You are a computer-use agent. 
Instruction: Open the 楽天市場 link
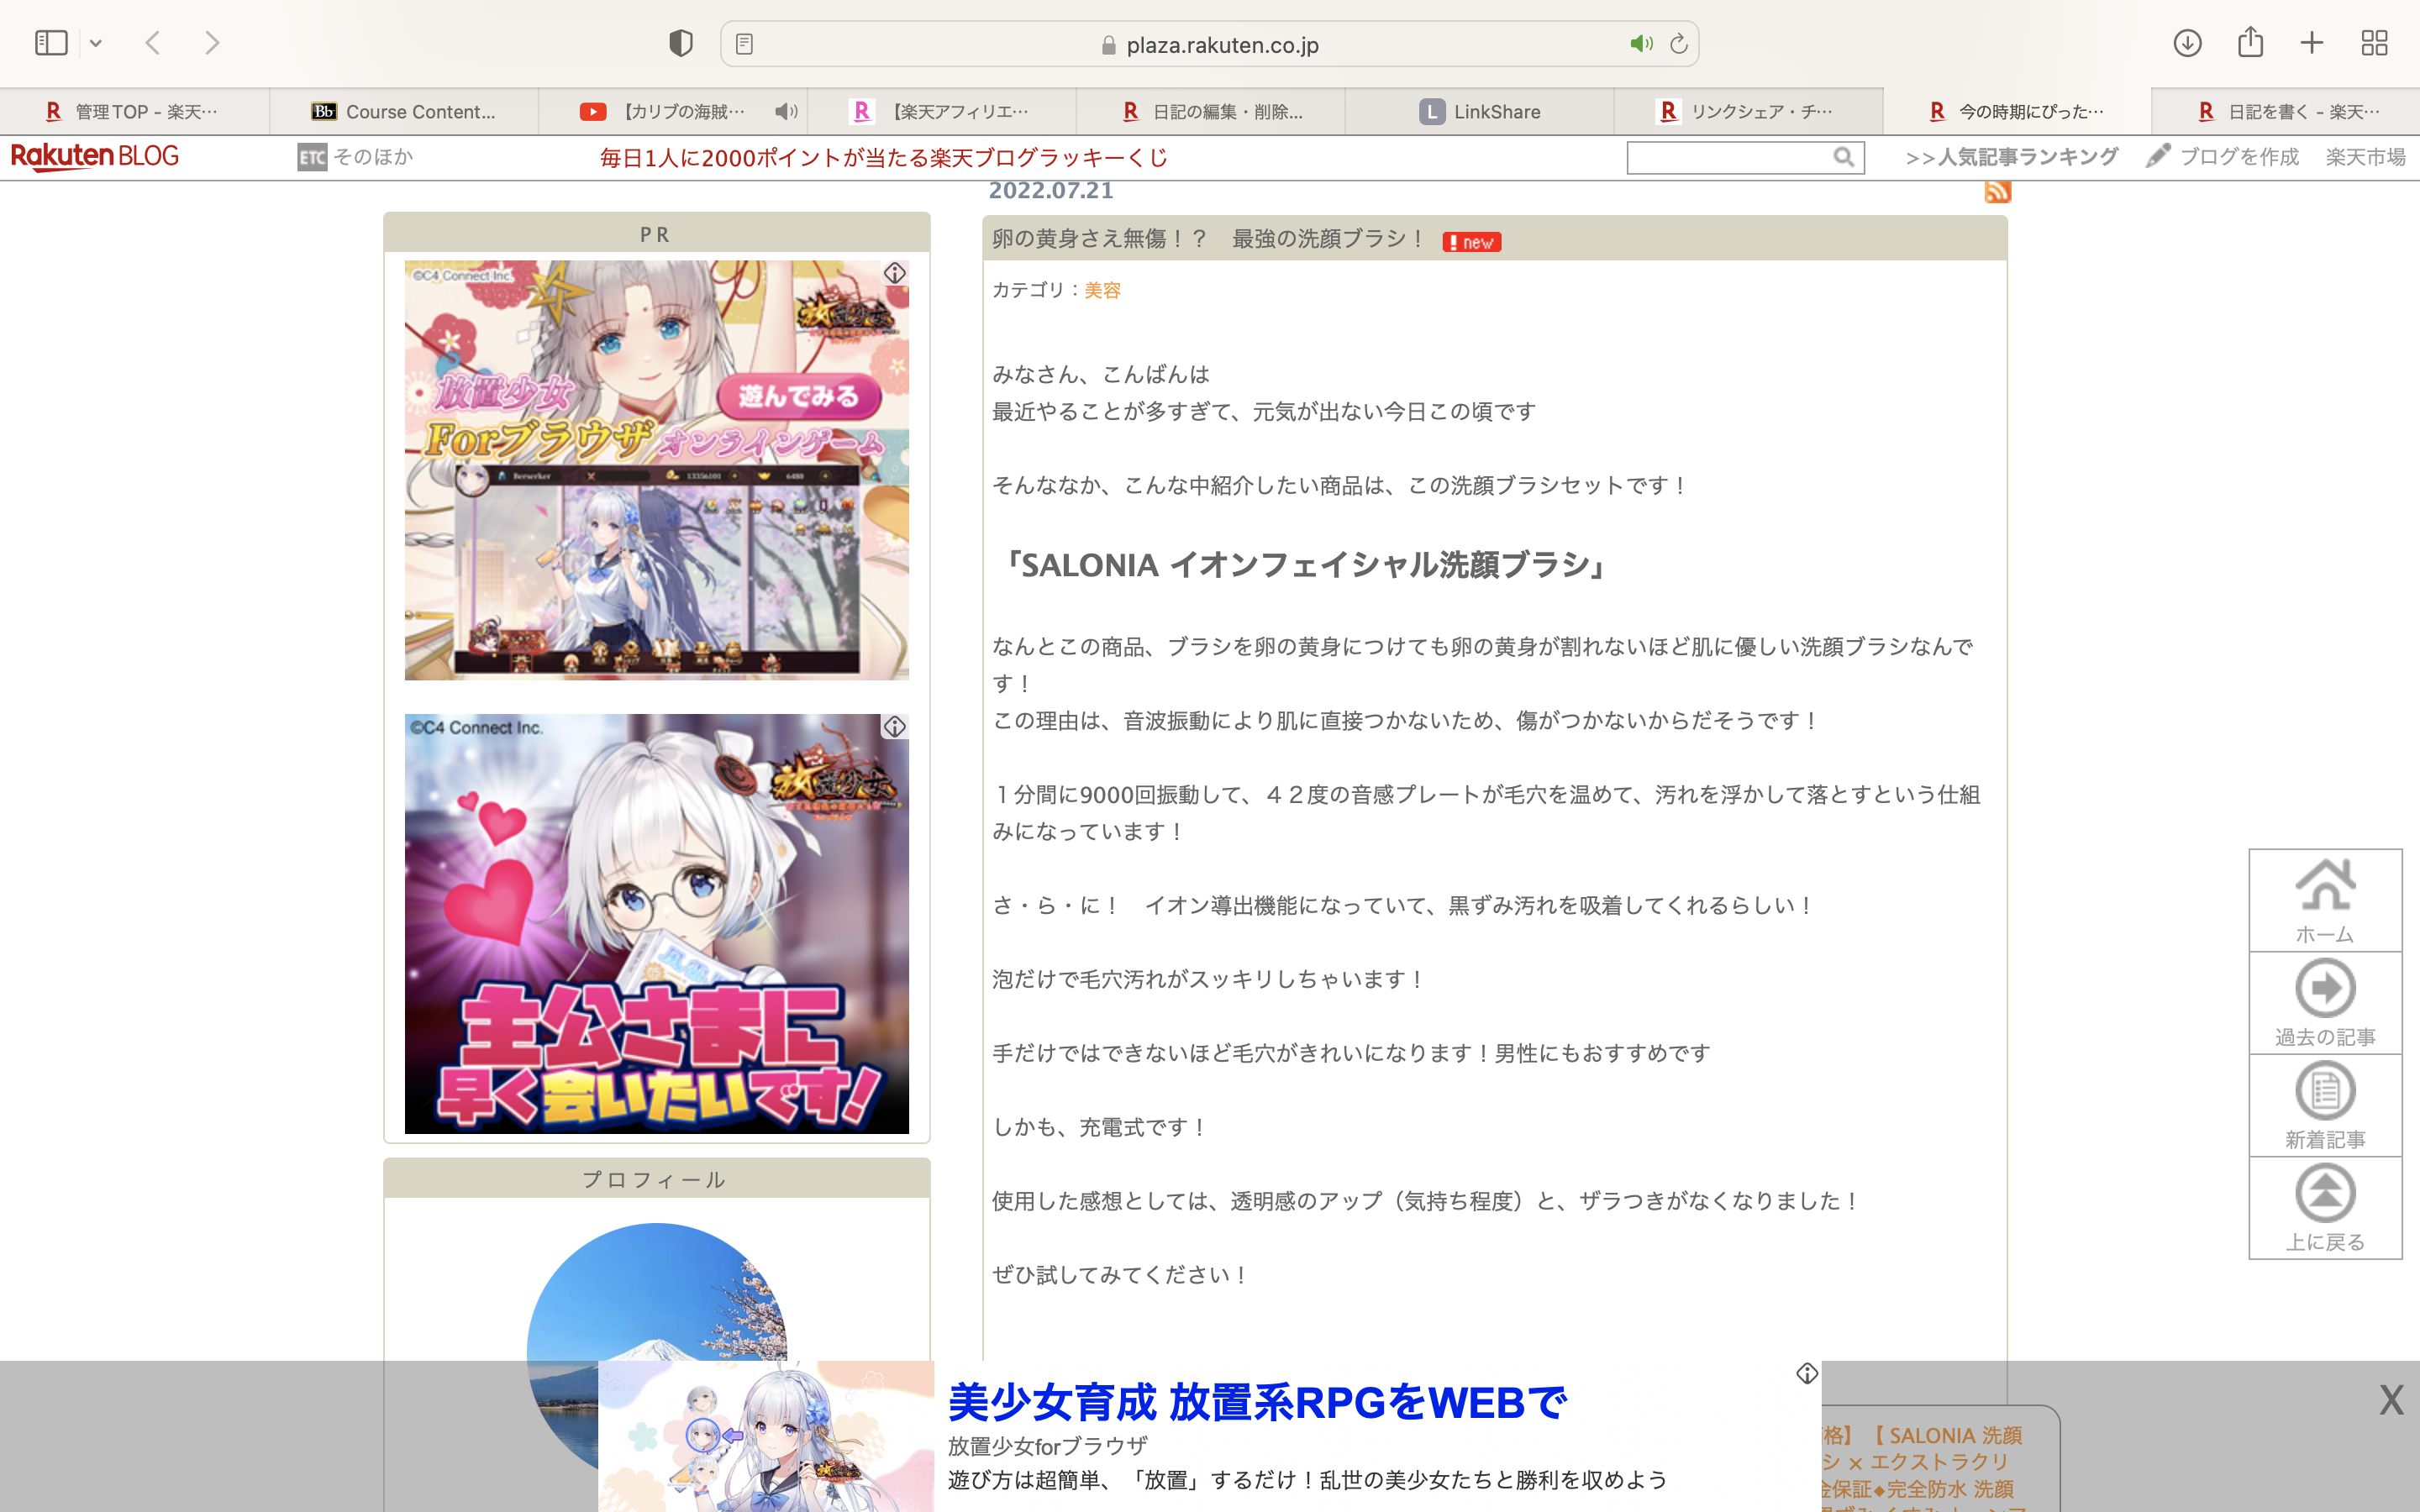pyautogui.click(x=2365, y=157)
